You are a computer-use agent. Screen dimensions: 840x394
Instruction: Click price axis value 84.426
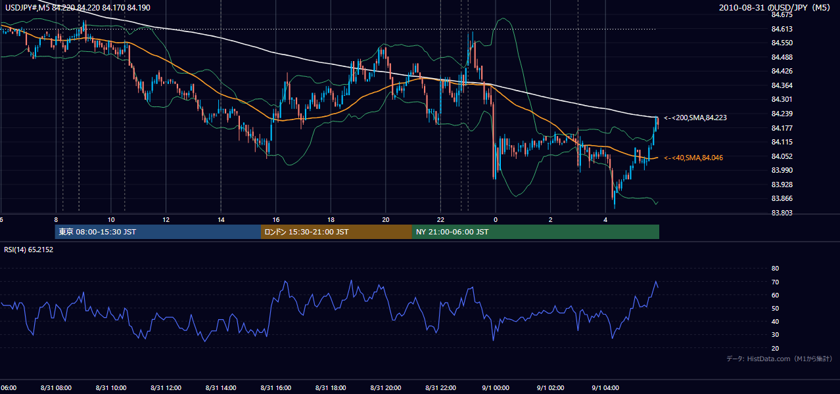[782, 71]
